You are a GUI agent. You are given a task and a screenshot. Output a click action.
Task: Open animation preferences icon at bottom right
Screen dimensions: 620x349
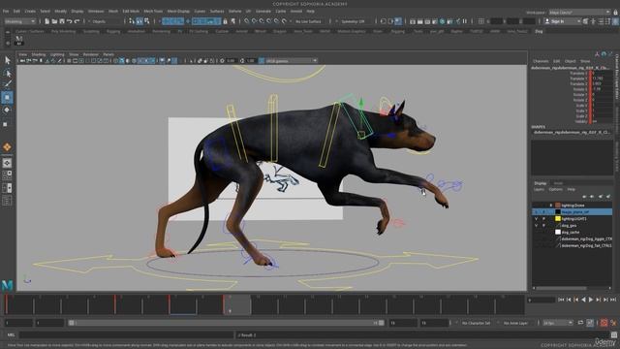(613, 323)
